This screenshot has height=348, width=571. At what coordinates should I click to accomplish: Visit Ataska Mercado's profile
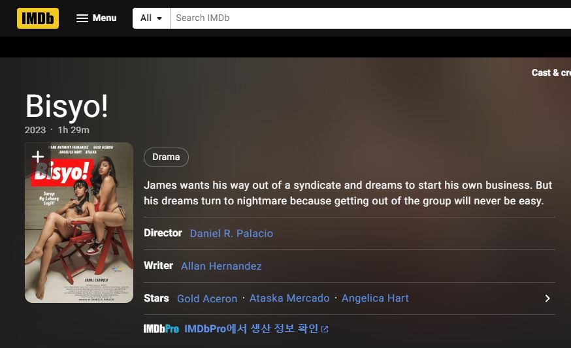pos(289,298)
